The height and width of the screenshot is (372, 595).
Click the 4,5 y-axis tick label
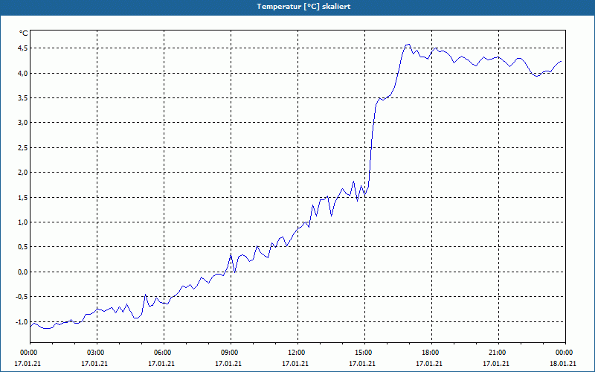coord(22,48)
